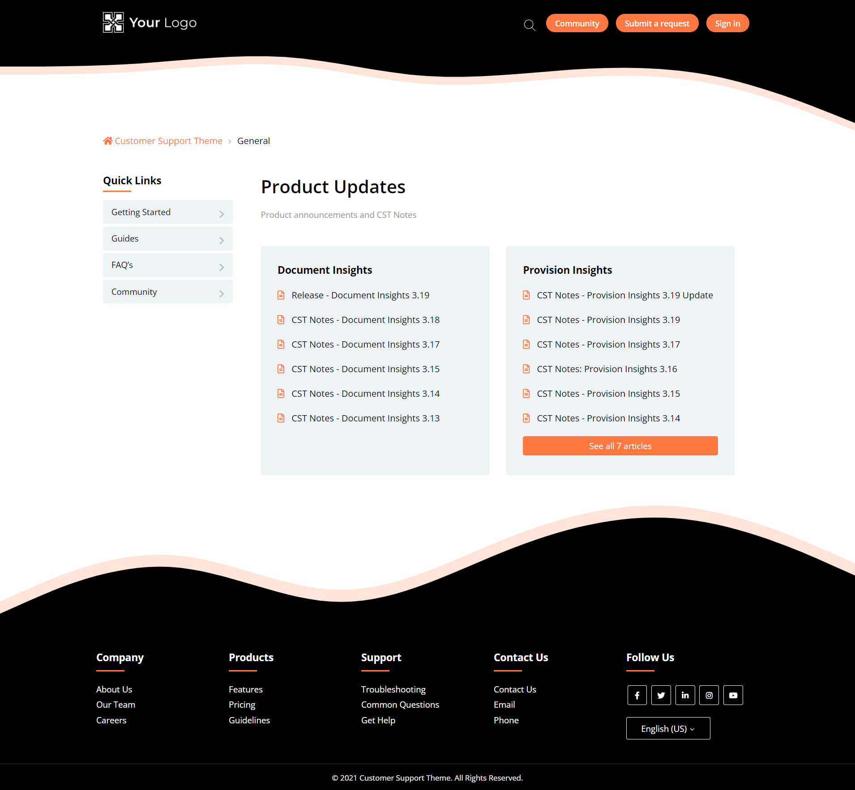
Task: Expand the Guides quick link chevron
Action: (x=222, y=240)
